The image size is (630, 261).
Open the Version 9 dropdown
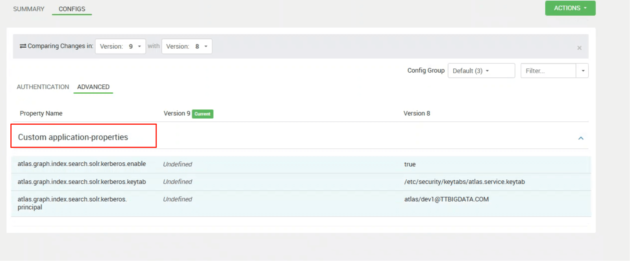[120, 46]
